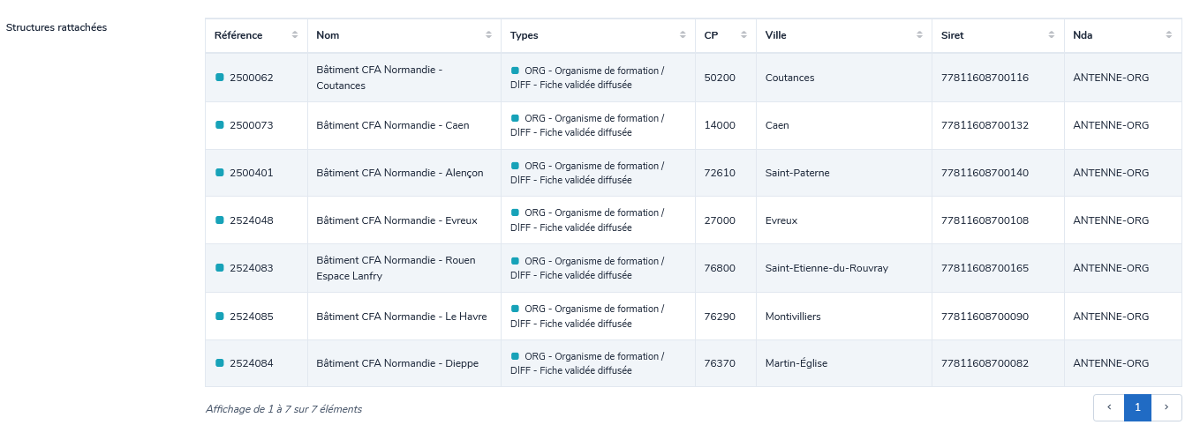Click sort arrows in Nom column header
Screen dimensions: 1185x425
coord(488,35)
